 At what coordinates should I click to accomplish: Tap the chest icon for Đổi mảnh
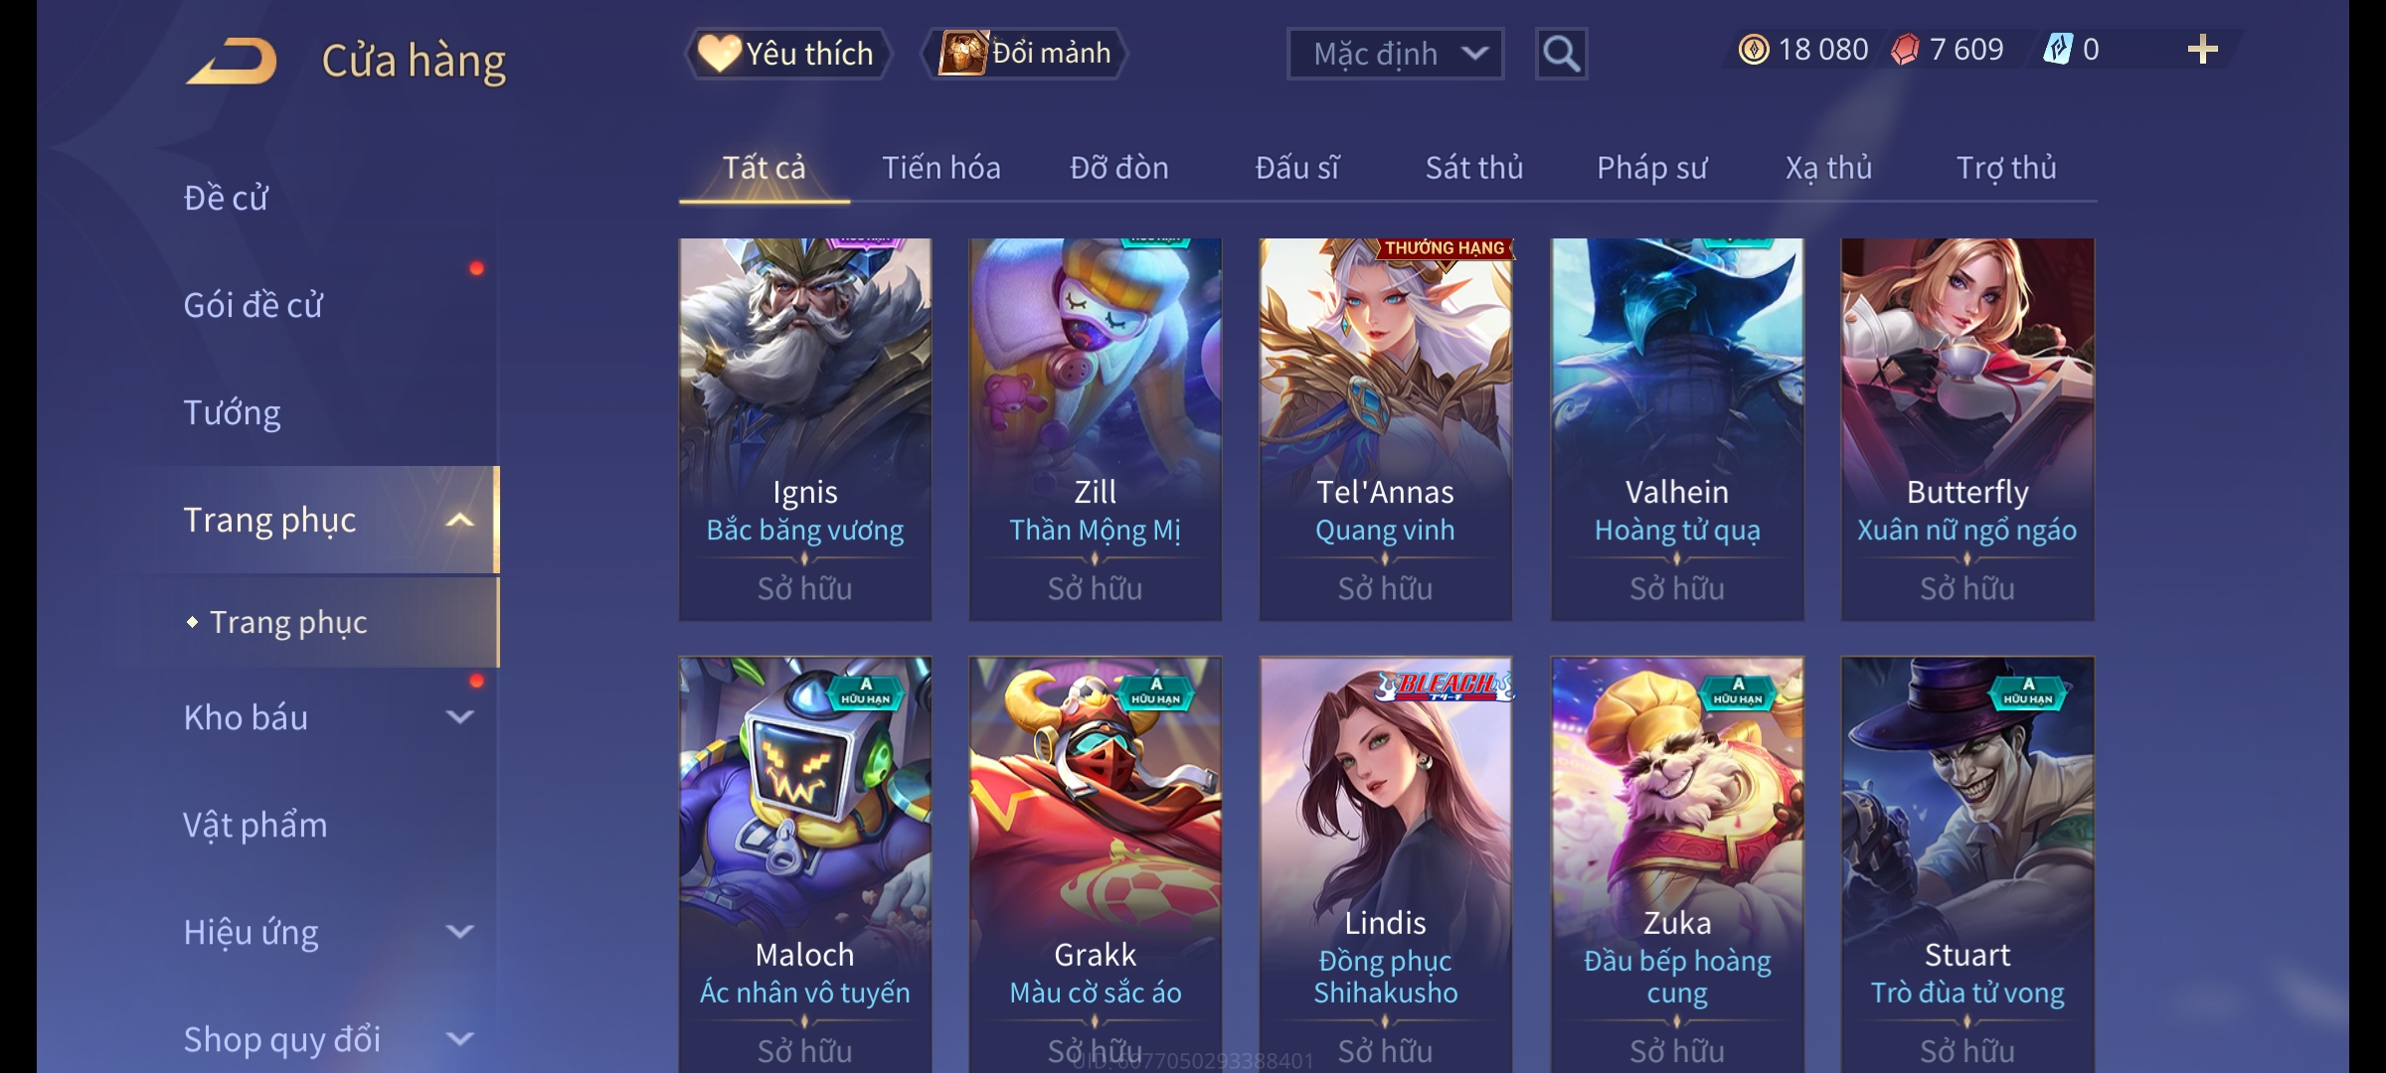pos(962,52)
